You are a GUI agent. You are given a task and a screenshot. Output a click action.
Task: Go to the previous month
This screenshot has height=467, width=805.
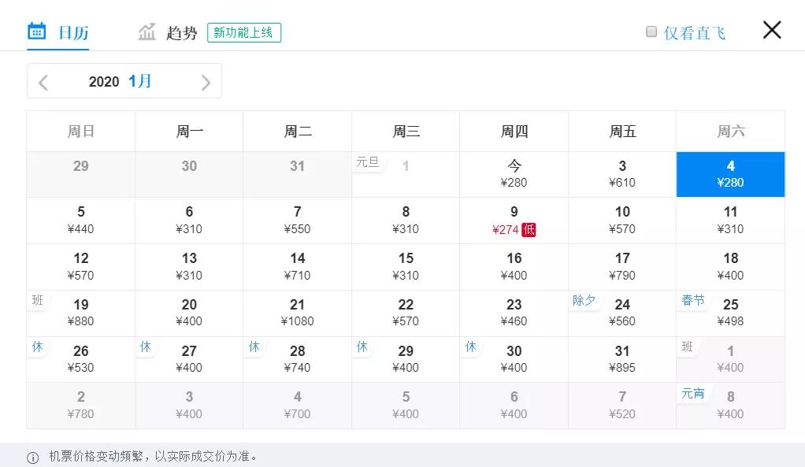[x=43, y=82]
